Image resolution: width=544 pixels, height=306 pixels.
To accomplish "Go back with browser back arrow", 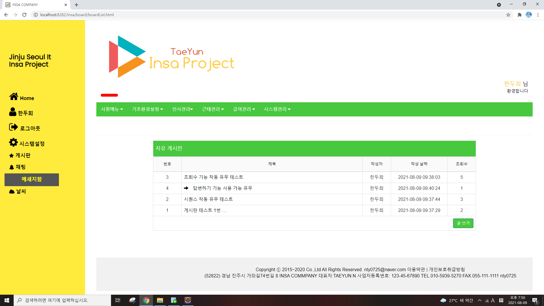I will coord(6,15).
